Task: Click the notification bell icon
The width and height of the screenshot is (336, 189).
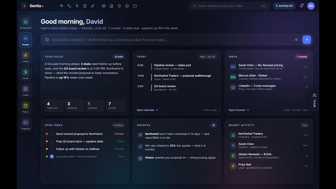Action: click(301, 6)
